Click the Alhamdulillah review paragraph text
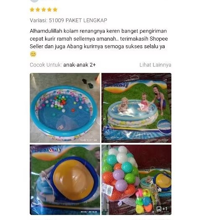220x220 pixels. [99, 42]
